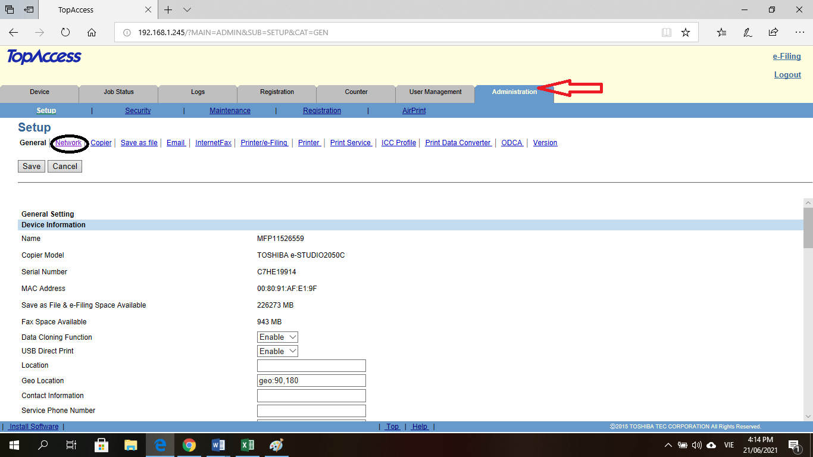The image size is (813, 457).
Task: Go to browser home page icon
Action: pyautogui.click(x=91, y=32)
